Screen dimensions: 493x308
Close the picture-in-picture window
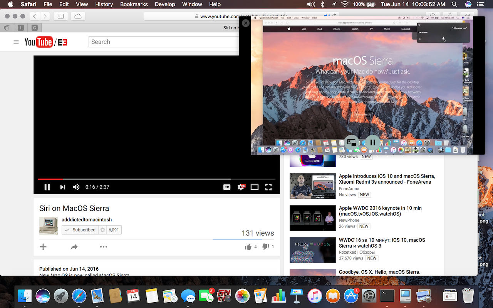[245, 23]
